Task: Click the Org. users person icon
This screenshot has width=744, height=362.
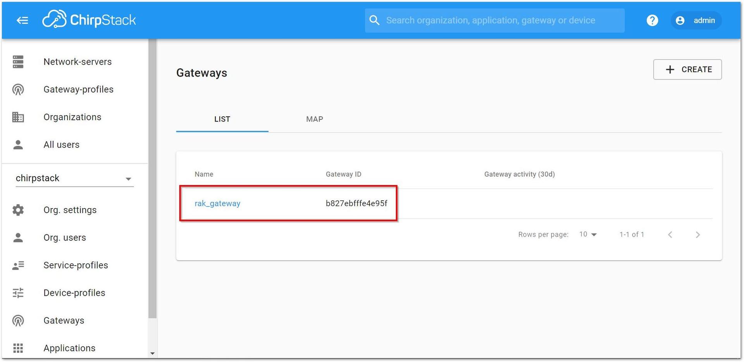Action: [18, 237]
